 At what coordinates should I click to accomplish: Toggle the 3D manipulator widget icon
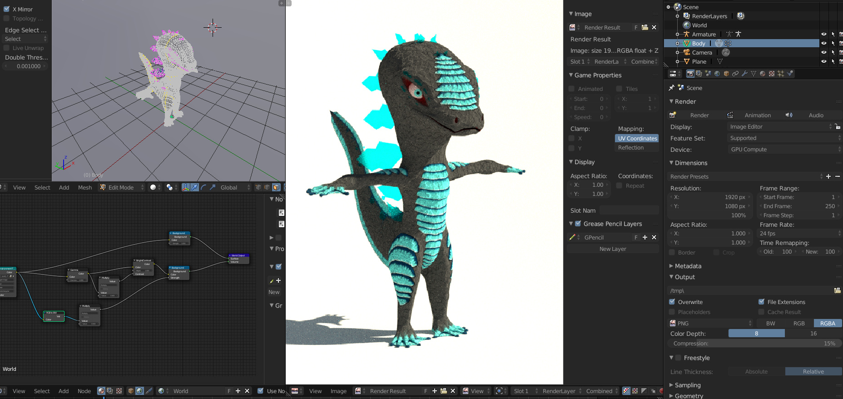[x=186, y=187]
